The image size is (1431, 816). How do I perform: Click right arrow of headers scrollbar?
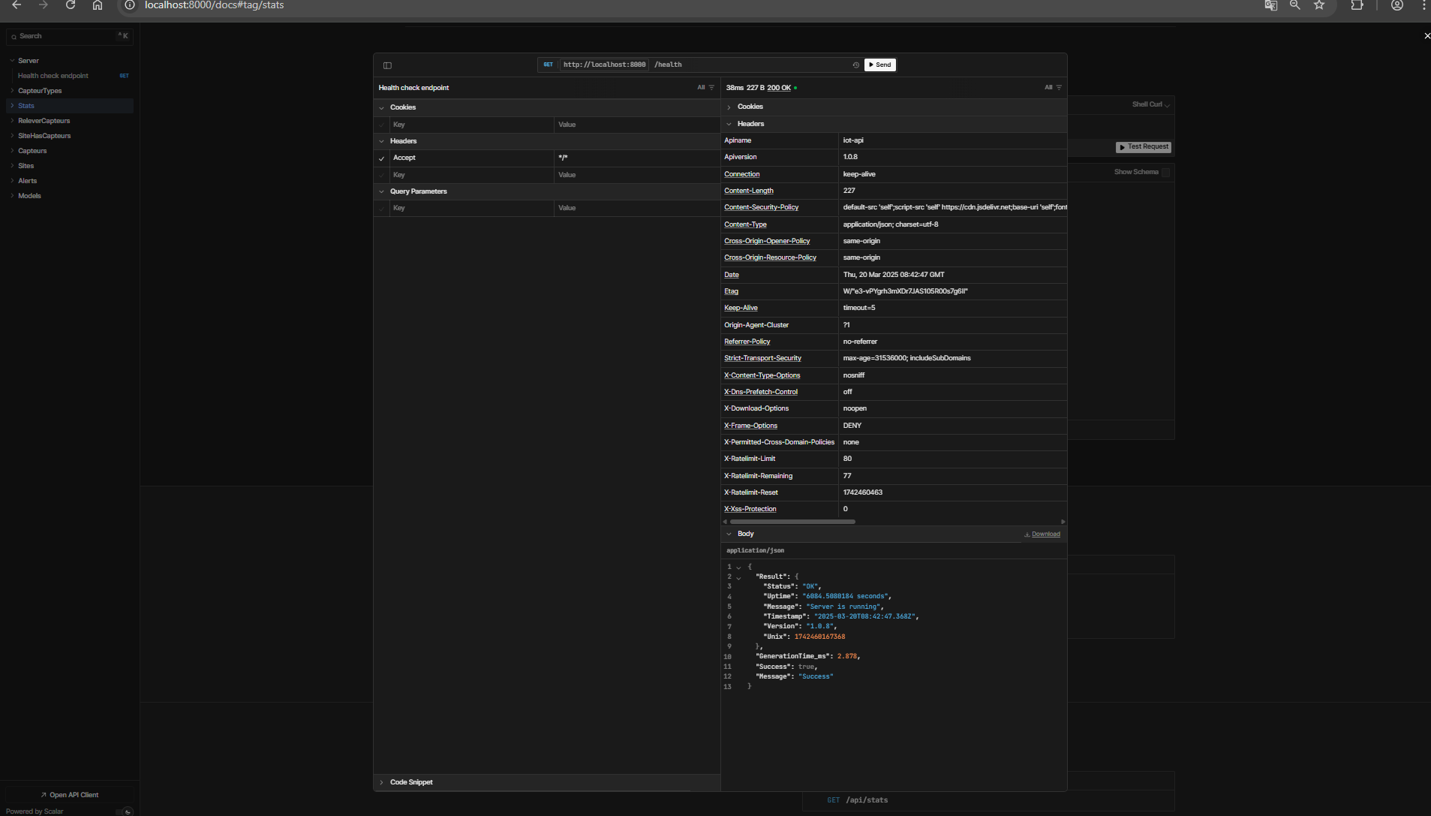click(x=1063, y=521)
